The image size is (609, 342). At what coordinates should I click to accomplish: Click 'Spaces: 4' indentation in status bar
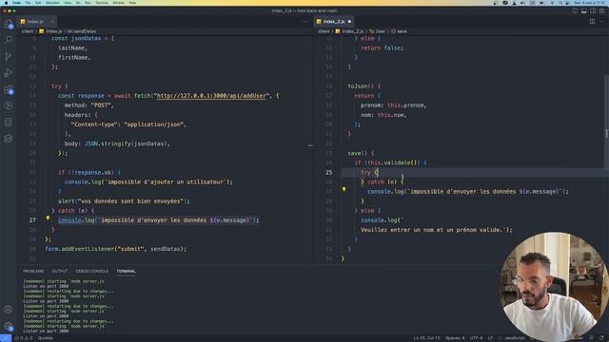[455, 338]
